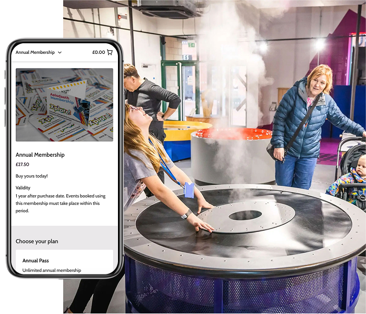Image resolution: width=366 pixels, height=314 pixels.
Task: Click the Validity heading
Action: point(23,187)
